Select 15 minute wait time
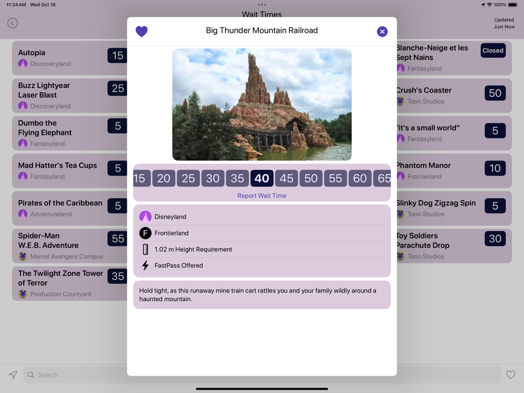 click(141, 178)
